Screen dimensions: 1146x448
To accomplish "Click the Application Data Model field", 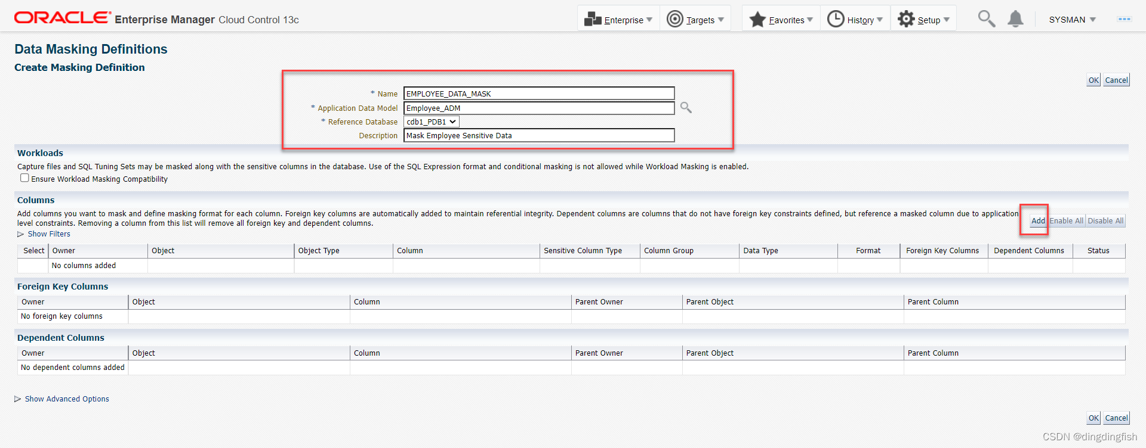I will tap(539, 108).
